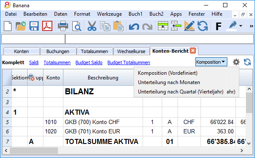Open the highlighter color dropdown arrow
Image resolution: width=255 pixels, height=158 pixels.
tap(241, 26)
